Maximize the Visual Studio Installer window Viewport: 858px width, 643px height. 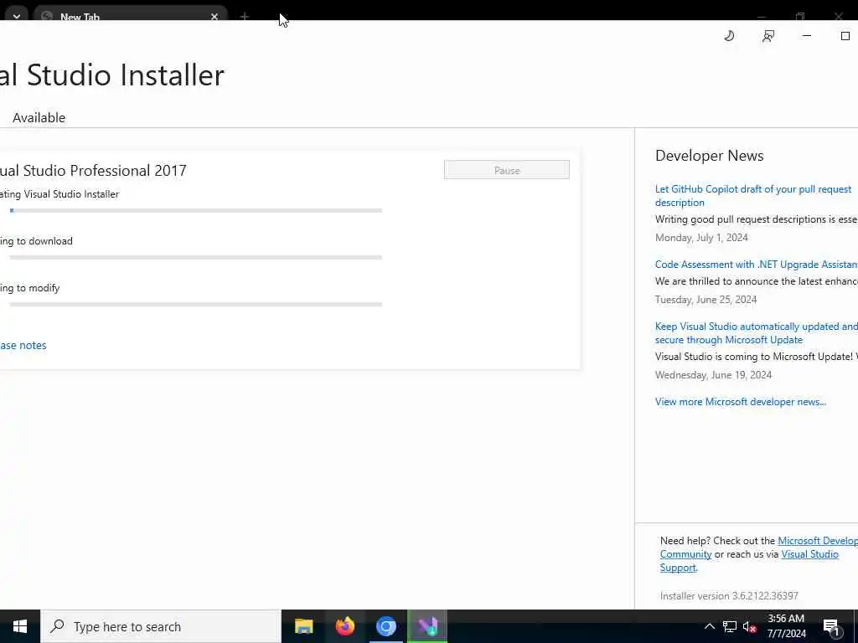[845, 36]
